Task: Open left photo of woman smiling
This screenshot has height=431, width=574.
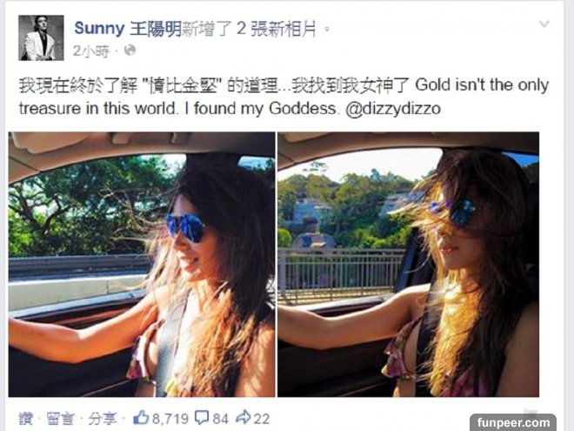Action: click(x=142, y=264)
